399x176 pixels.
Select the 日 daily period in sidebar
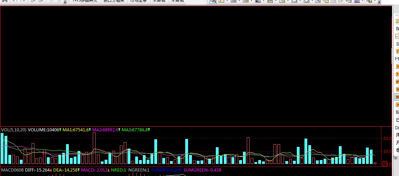[397, 120]
